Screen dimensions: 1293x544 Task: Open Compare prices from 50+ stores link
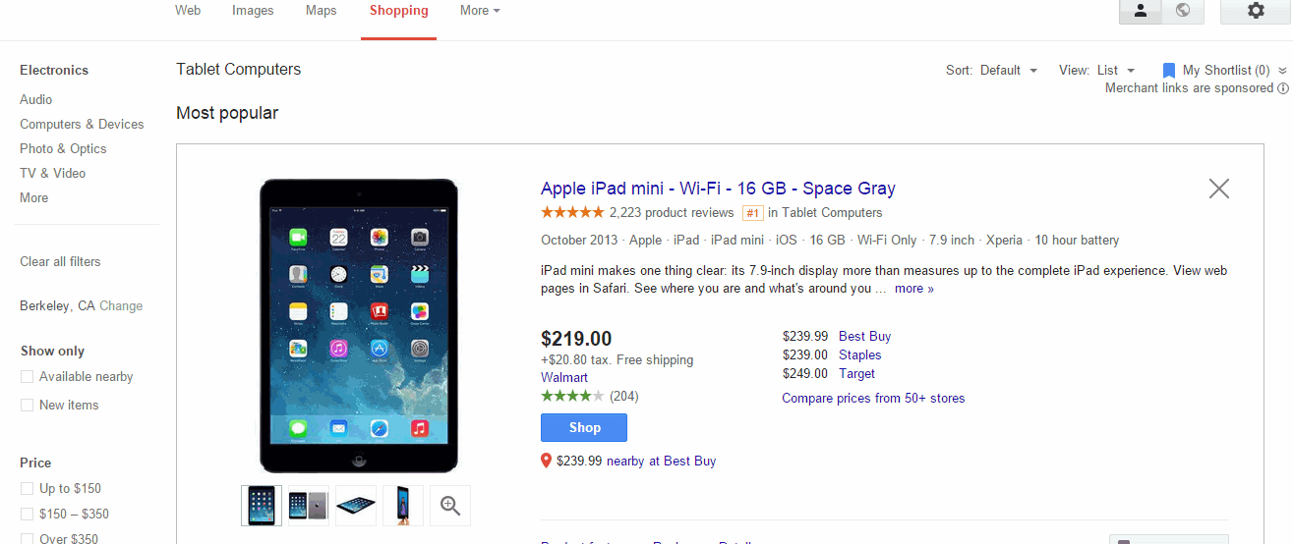[873, 399]
